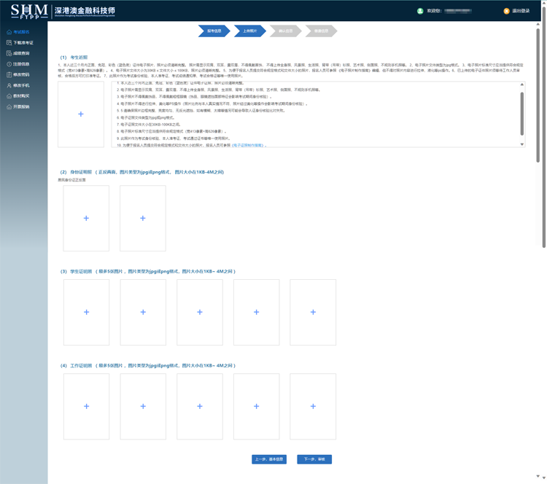Open 修改密码 from sidebar
This screenshot has width=547, height=484.
click(21, 74)
